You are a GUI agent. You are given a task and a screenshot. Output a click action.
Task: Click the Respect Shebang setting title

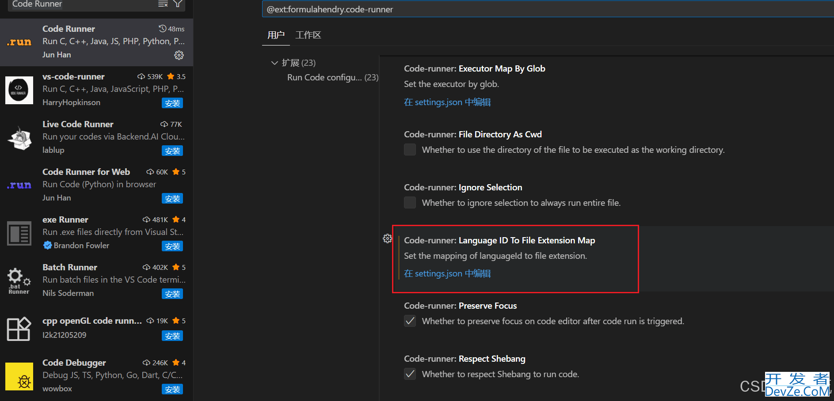465,359
